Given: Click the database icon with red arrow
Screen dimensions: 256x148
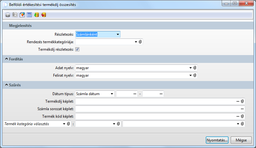Looking at the screenshot, I should 44,15.
